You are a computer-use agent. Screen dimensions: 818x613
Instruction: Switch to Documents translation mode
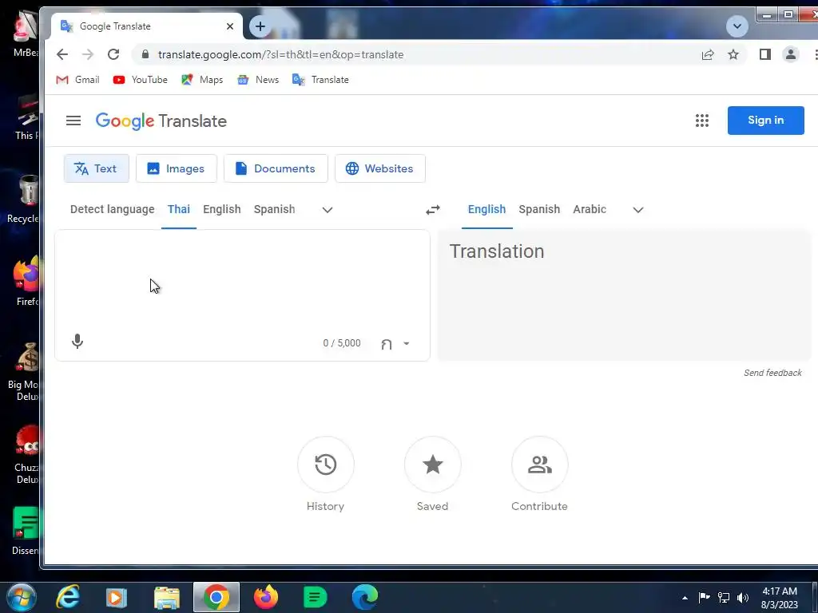click(276, 168)
